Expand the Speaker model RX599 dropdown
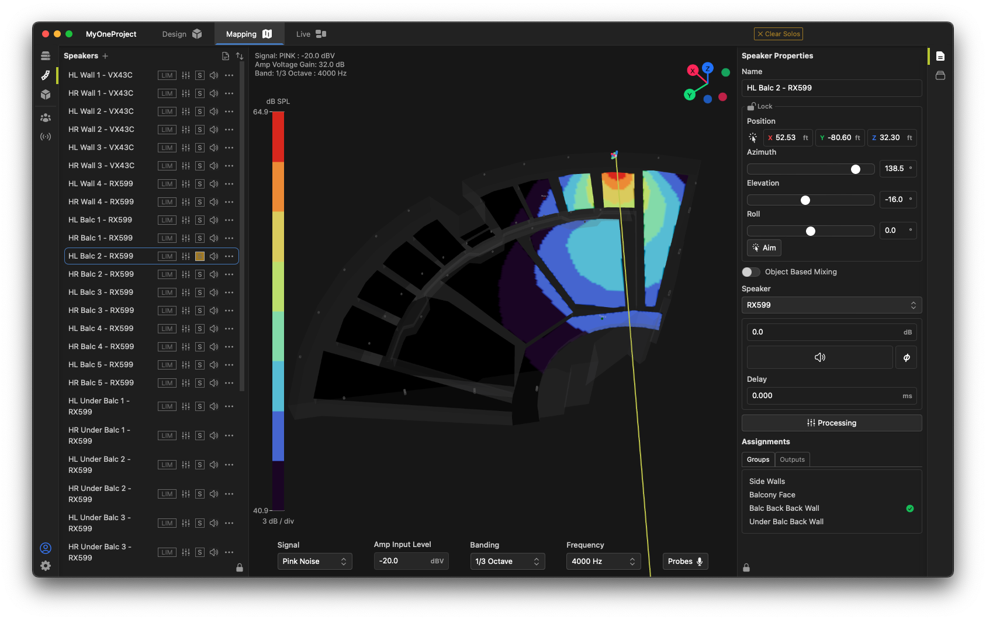986x620 pixels. point(831,305)
